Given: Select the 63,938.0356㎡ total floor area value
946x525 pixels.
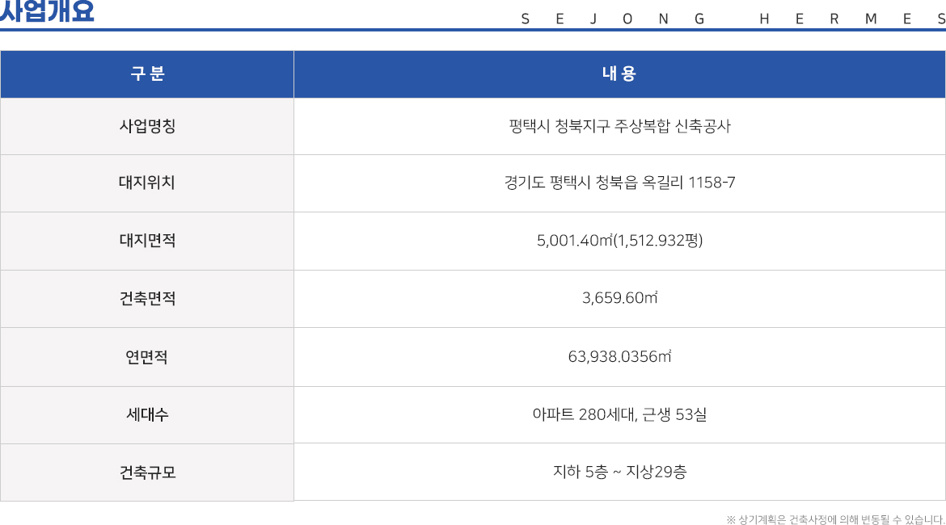Looking at the screenshot, I should pos(619,357).
